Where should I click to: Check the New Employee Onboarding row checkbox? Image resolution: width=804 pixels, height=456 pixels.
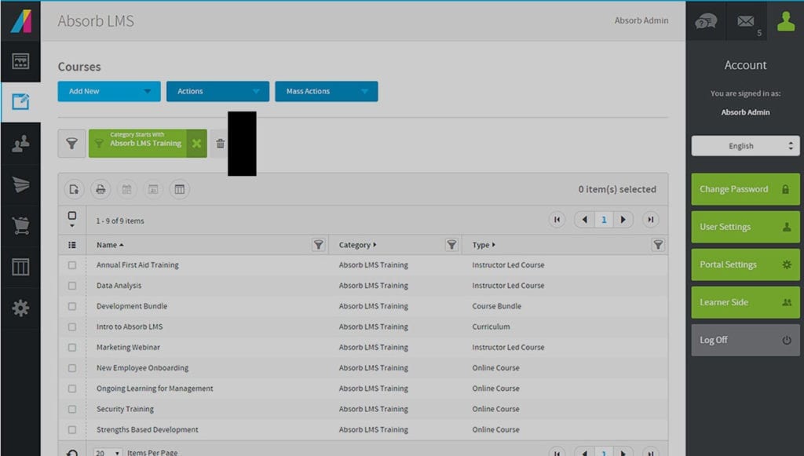[x=71, y=368]
